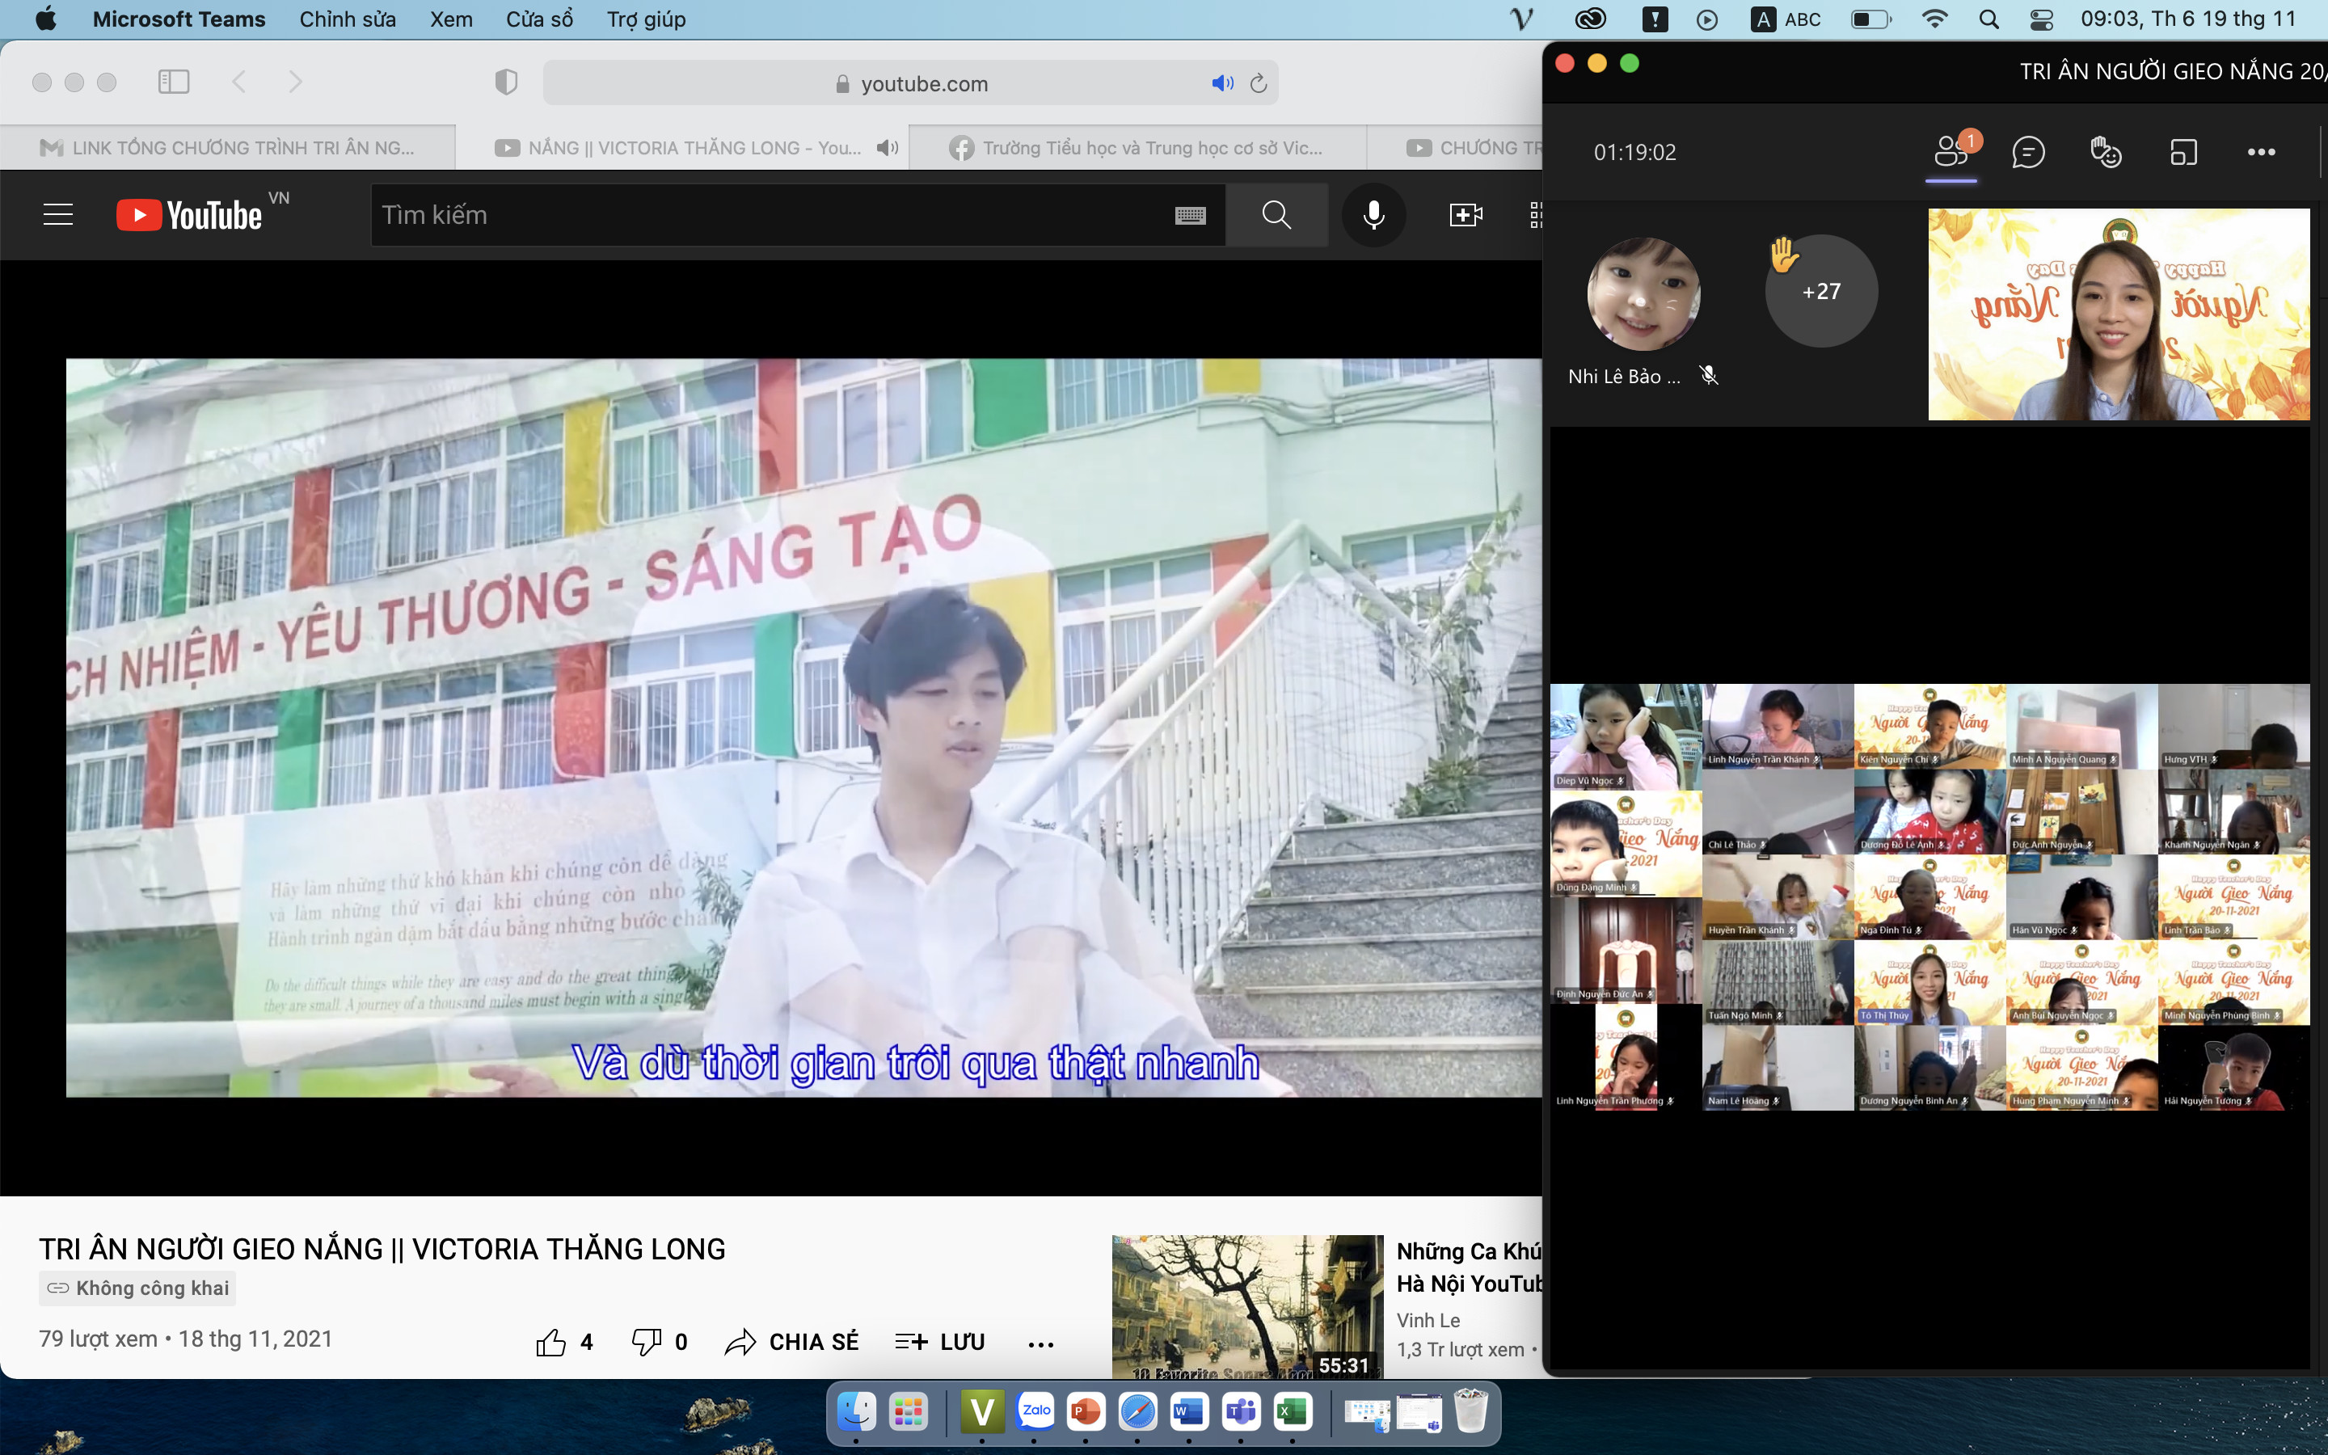Mute the audio in Safari address bar

pos(1221,84)
